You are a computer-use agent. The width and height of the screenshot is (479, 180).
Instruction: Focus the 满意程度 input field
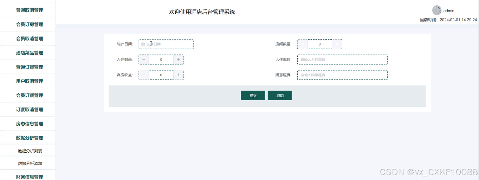pyautogui.click(x=342, y=75)
